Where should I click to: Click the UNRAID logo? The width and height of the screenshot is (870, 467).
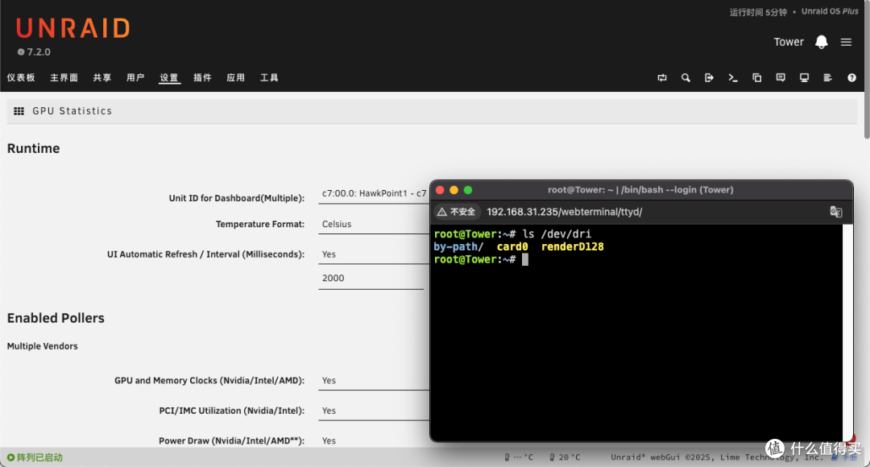pyautogui.click(x=72, y=28)
